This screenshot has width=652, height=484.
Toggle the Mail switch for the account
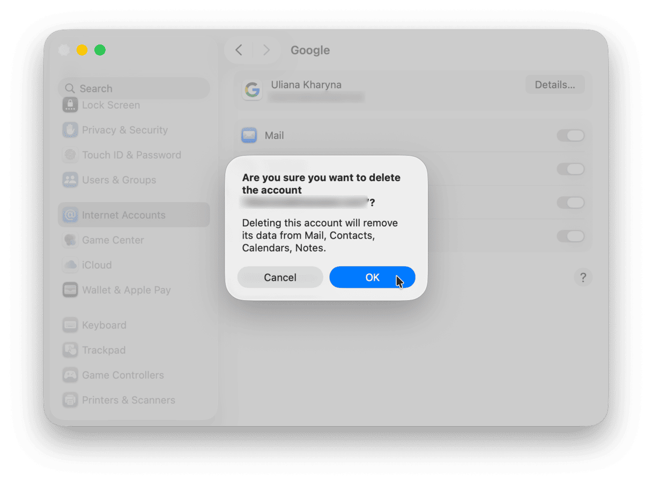click(x=570, y=135)
